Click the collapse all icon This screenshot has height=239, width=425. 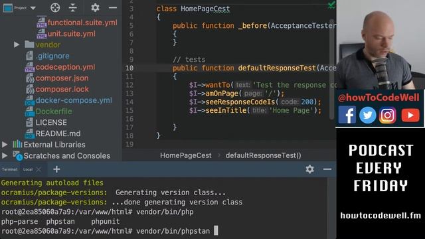point(73,7)
